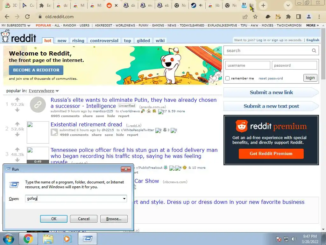Click the old.reddit.com address bar
This screenshot has height=245, width=326.
[x=137, y=17]
